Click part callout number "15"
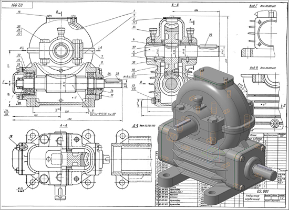The height and width of the screenshot is (210, 289). [18, 60]
